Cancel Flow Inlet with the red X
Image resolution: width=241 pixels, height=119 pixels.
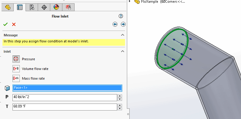(14, 24)
